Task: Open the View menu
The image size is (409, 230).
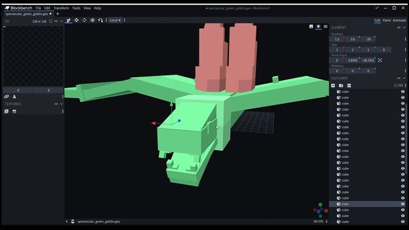Action: [87, 8]
